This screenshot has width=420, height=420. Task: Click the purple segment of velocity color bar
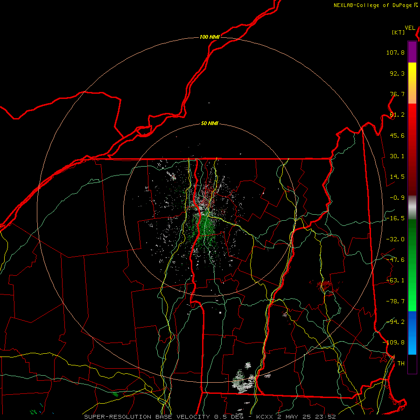412,52
